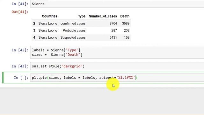The height and width of the screenshot is (115, 204).
Task: Click the 8704 cases value
Action: 113,23
